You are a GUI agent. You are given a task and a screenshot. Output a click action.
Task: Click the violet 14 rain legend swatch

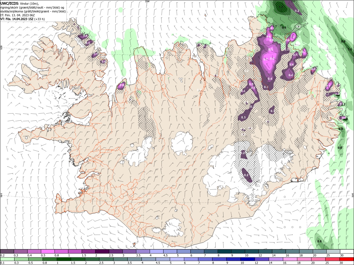276,259
